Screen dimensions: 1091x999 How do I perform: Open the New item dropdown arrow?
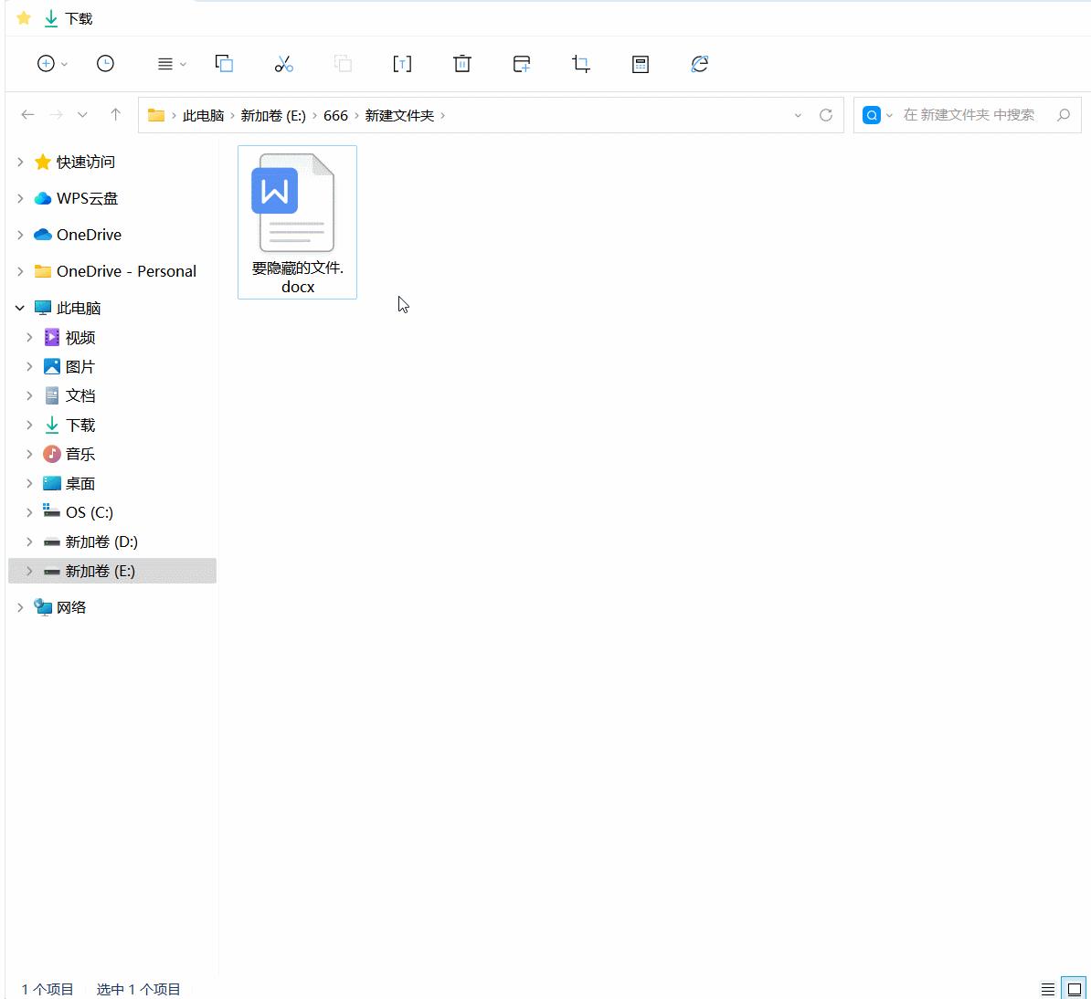pos(62,64)
